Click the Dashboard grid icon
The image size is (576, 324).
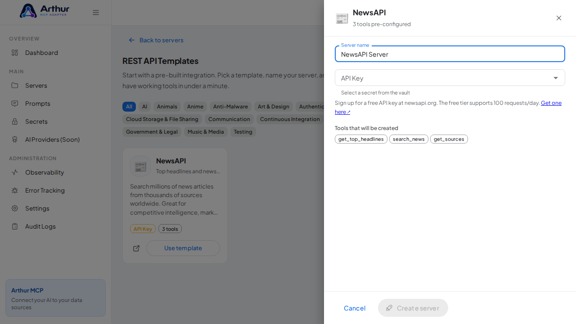[15, 53]
